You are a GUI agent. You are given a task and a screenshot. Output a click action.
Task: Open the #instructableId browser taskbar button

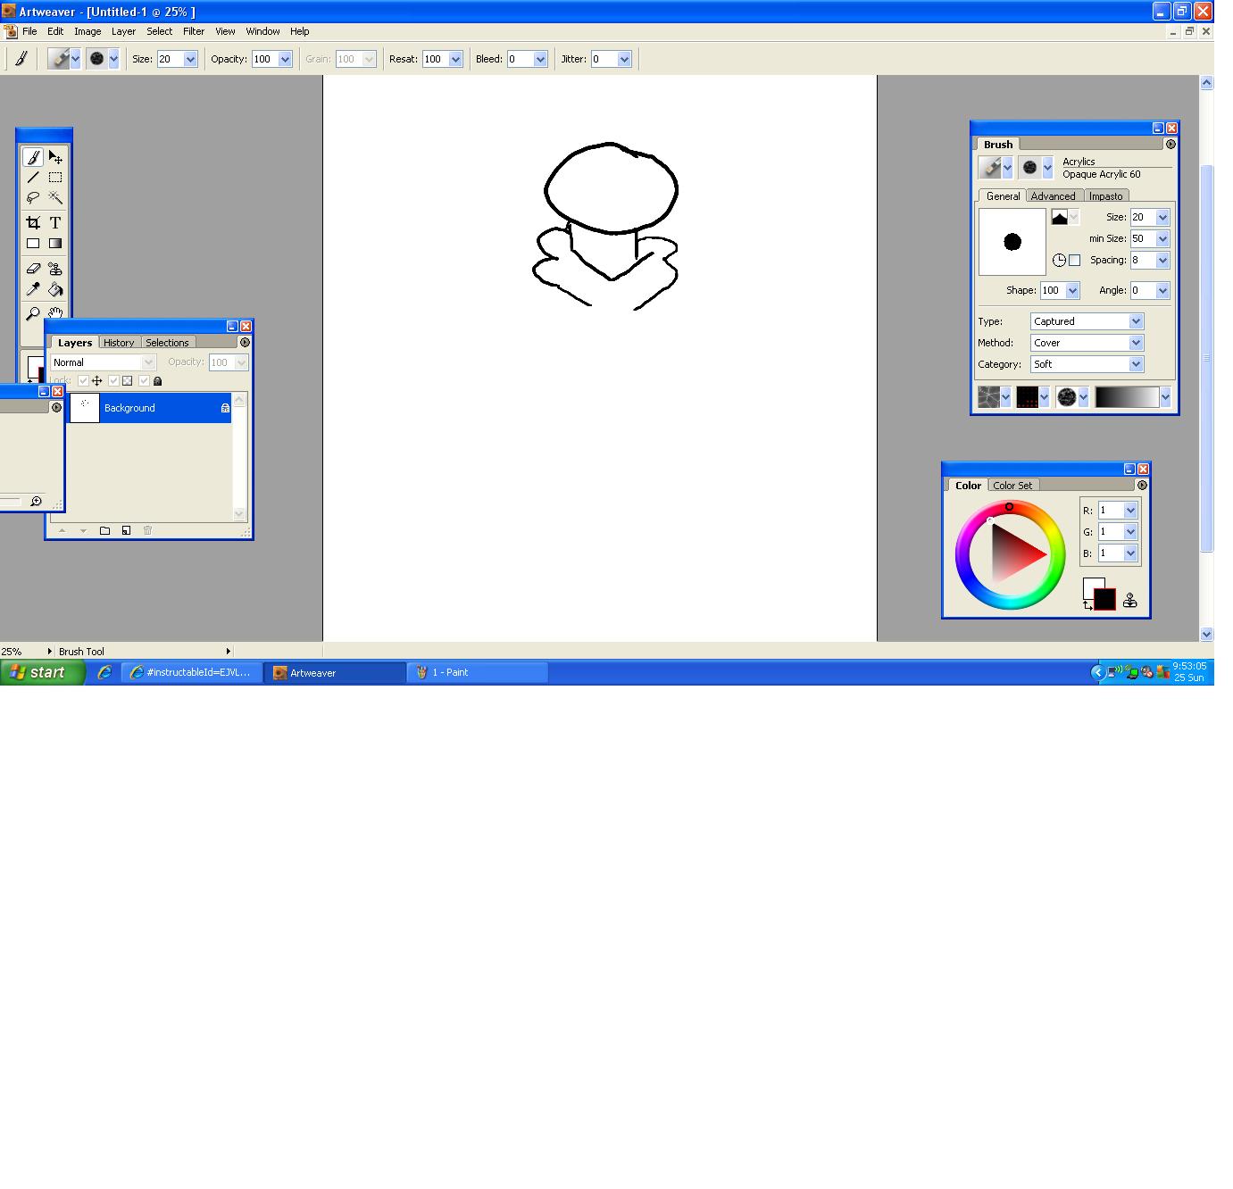click(x=192, y=672)
